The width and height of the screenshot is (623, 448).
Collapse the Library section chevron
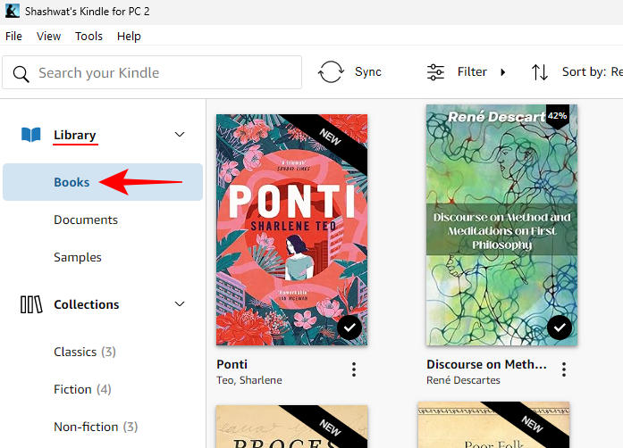(180, 135)
